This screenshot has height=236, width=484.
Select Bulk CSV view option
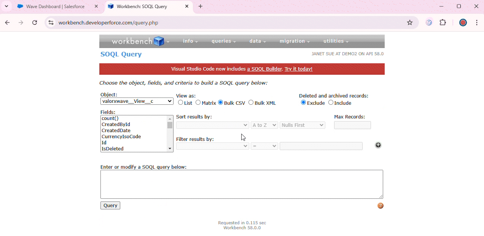point(220,102)
